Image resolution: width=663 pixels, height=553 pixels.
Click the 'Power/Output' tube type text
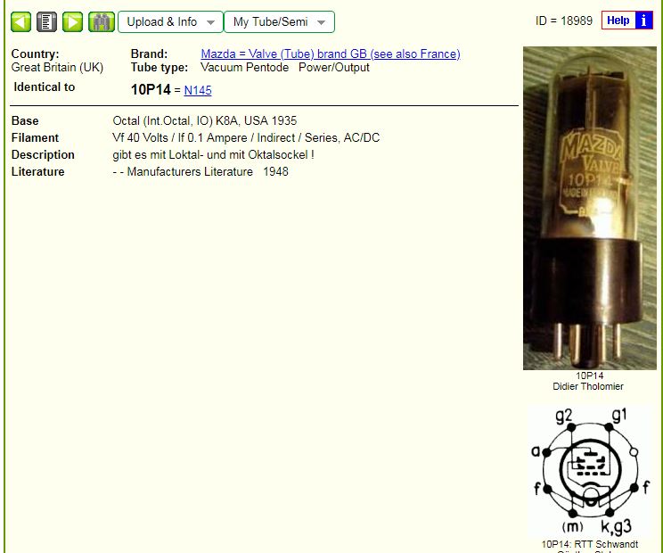(x=333, y=67)
